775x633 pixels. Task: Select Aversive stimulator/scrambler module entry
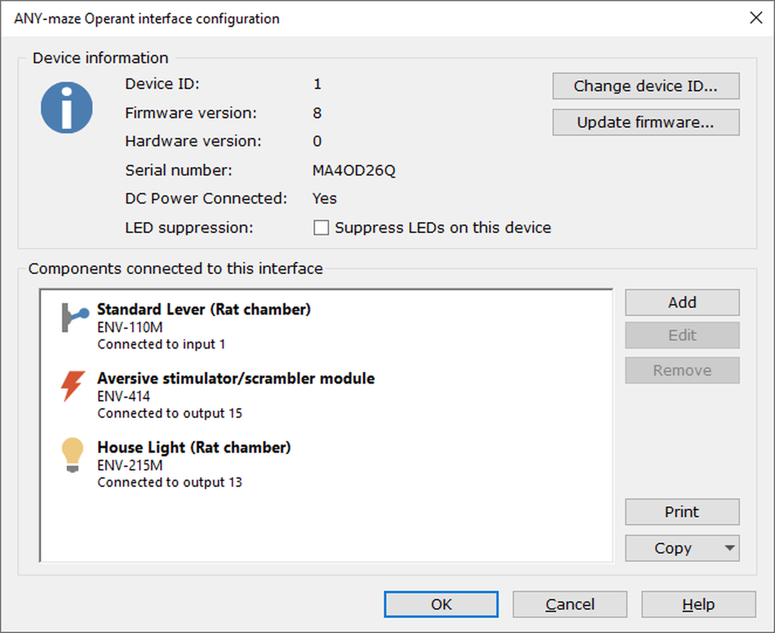(x=235, y=379)
